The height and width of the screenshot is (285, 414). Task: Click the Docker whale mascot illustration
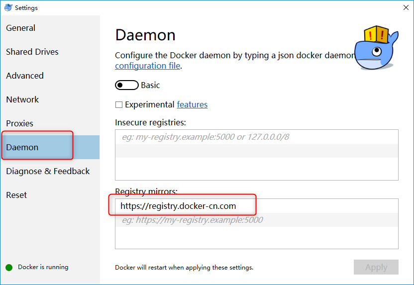click(x=376, y=48)
